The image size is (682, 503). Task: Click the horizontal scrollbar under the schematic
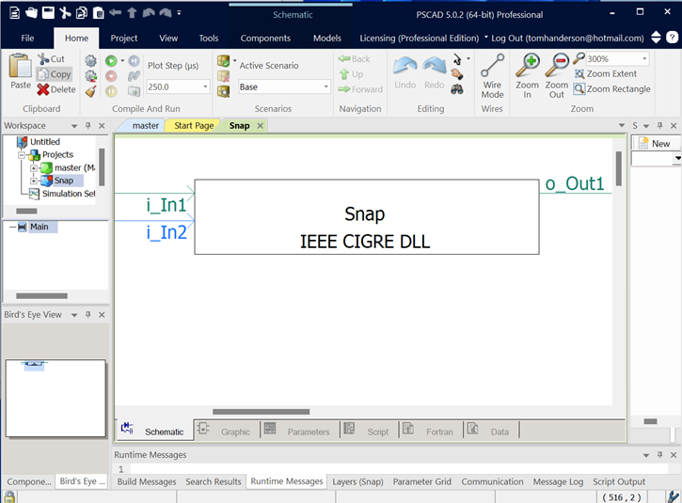coord(261,411)
